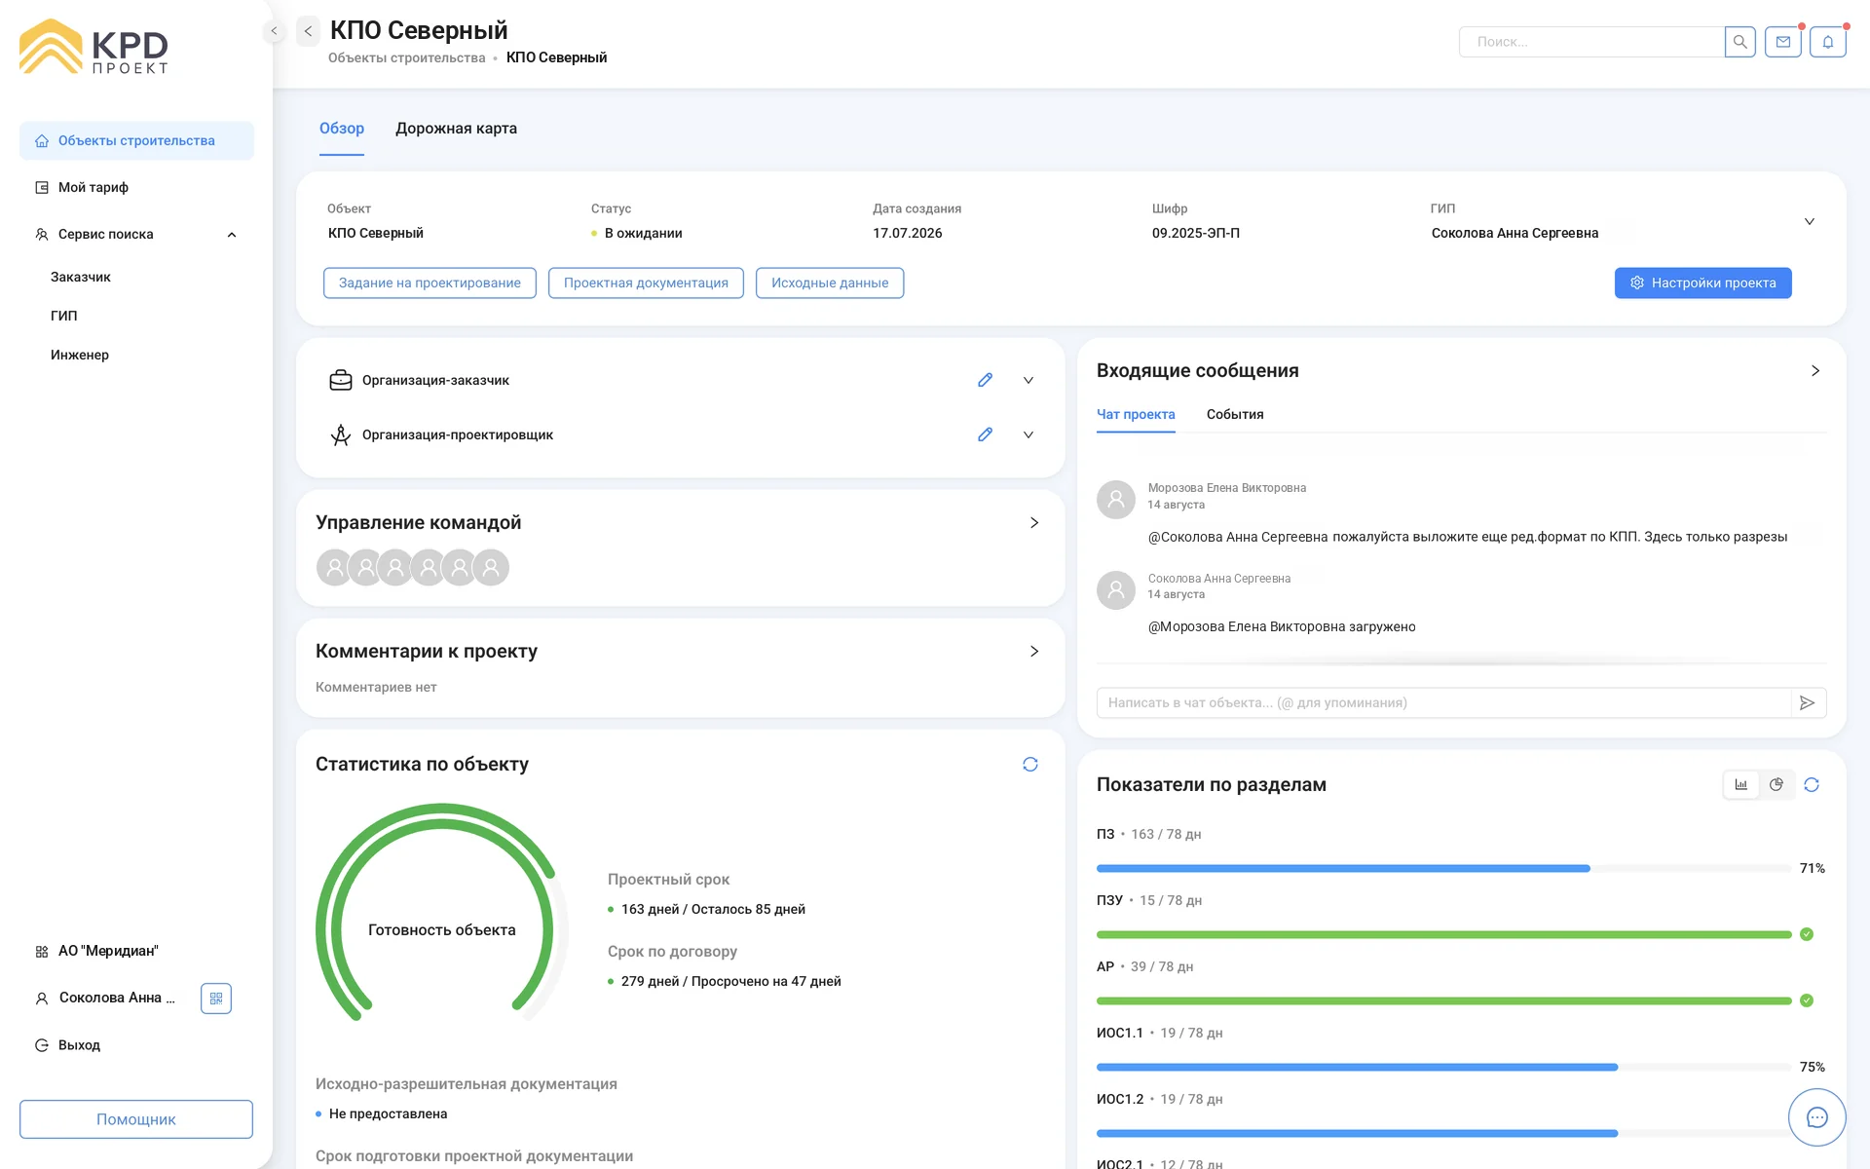Go back using arrow beside КПО Северный title
The image size is (1870, 1169).
(x=308, y=31)
